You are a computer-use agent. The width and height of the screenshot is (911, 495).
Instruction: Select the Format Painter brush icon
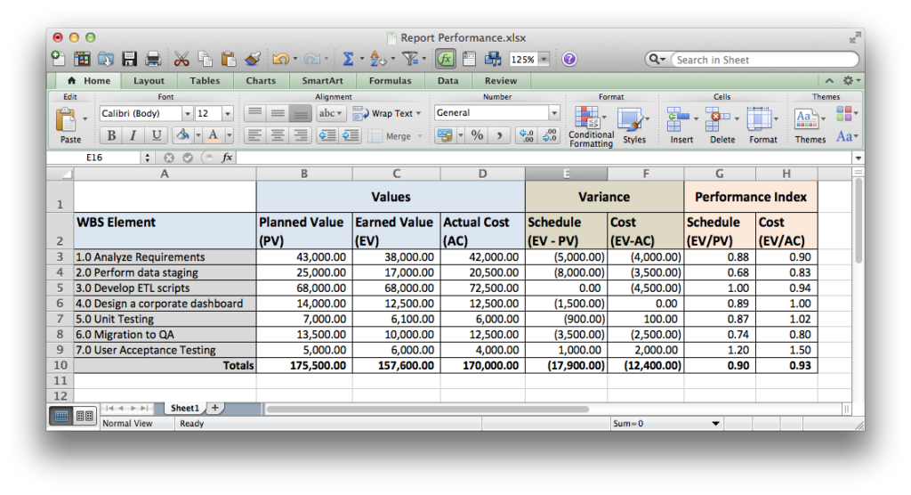pyautogui.click(x=251, y=60)
